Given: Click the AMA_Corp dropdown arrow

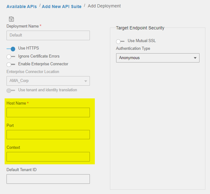Looking at the screenshot, I should pyautogui.click(x=86, y=81).
